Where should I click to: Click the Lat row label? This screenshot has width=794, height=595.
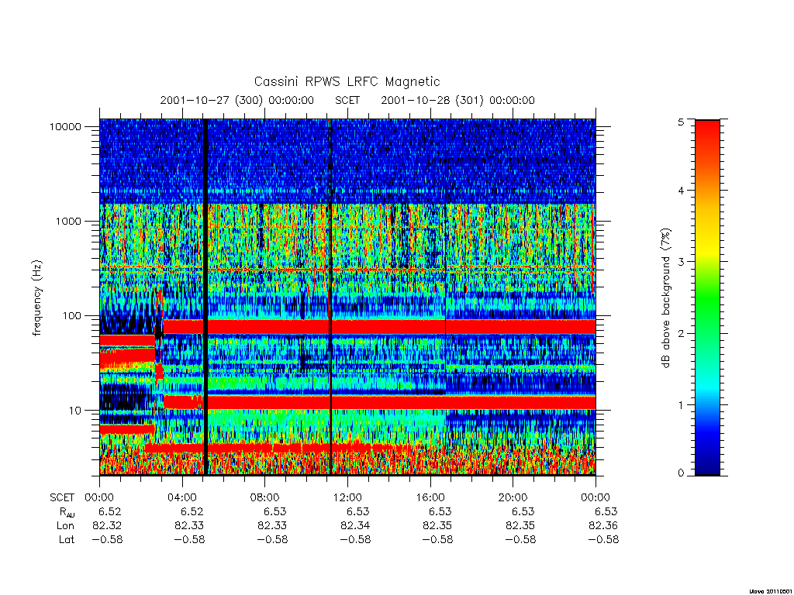(67, 539)
